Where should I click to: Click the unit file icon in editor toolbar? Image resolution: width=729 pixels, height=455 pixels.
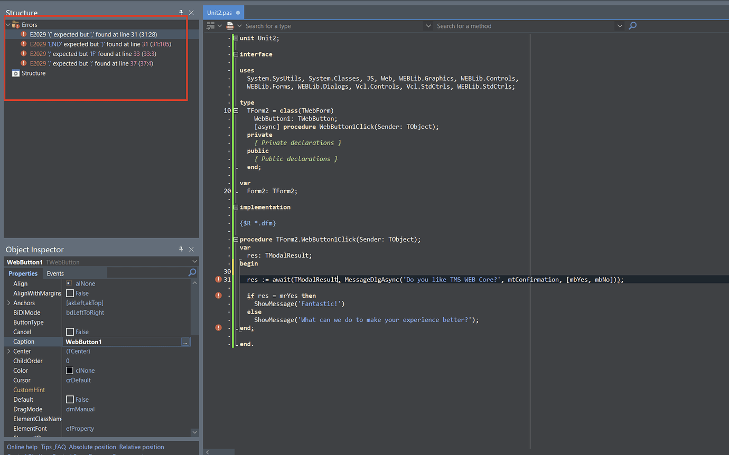click(230, 25)
